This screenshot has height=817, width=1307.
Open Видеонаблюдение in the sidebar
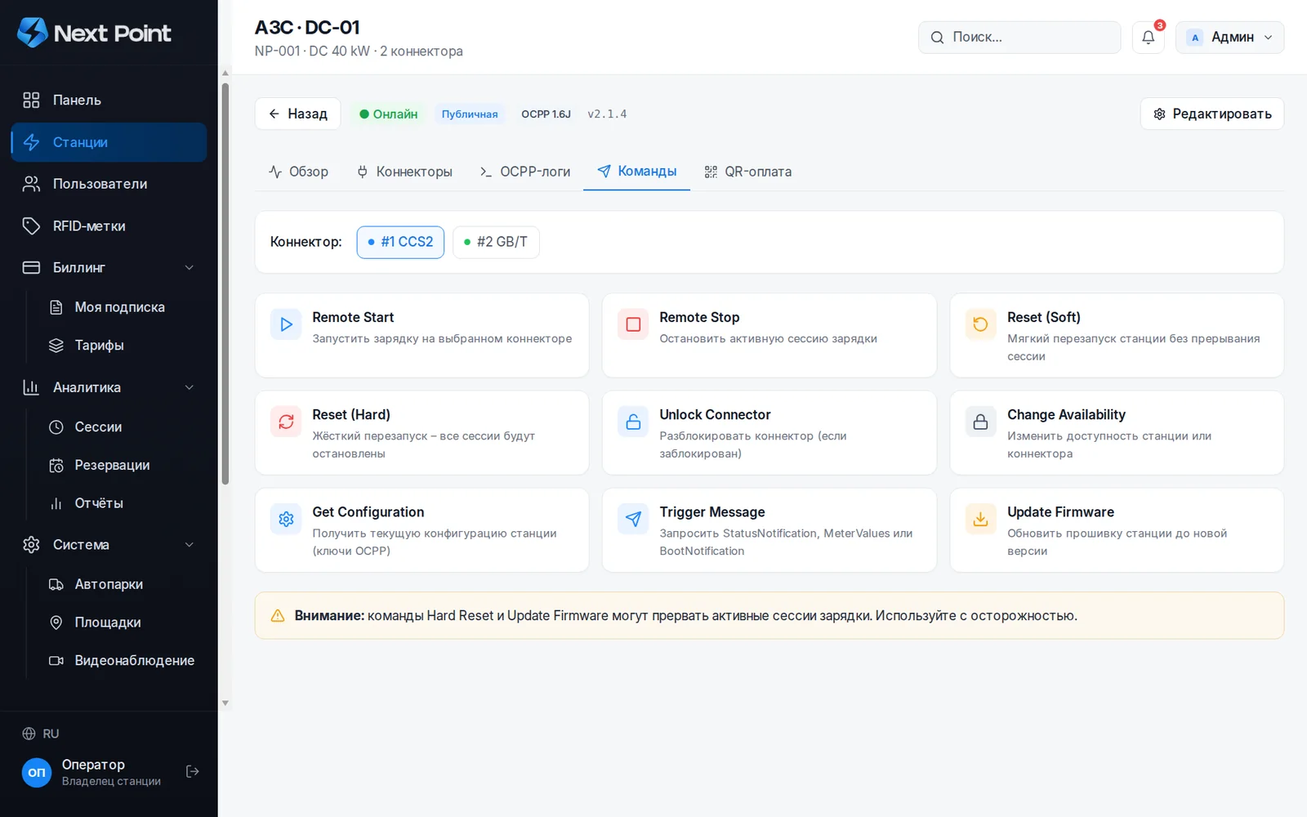119,661
